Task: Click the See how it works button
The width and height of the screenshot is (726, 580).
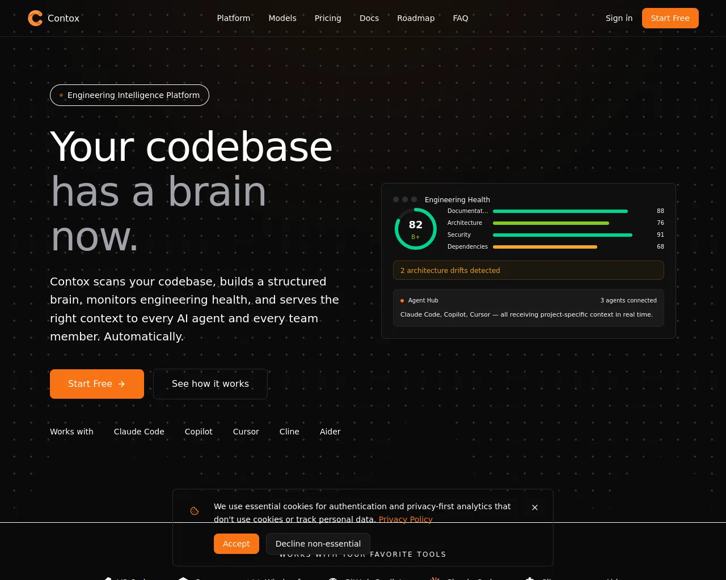Action: tap(210, 384)
